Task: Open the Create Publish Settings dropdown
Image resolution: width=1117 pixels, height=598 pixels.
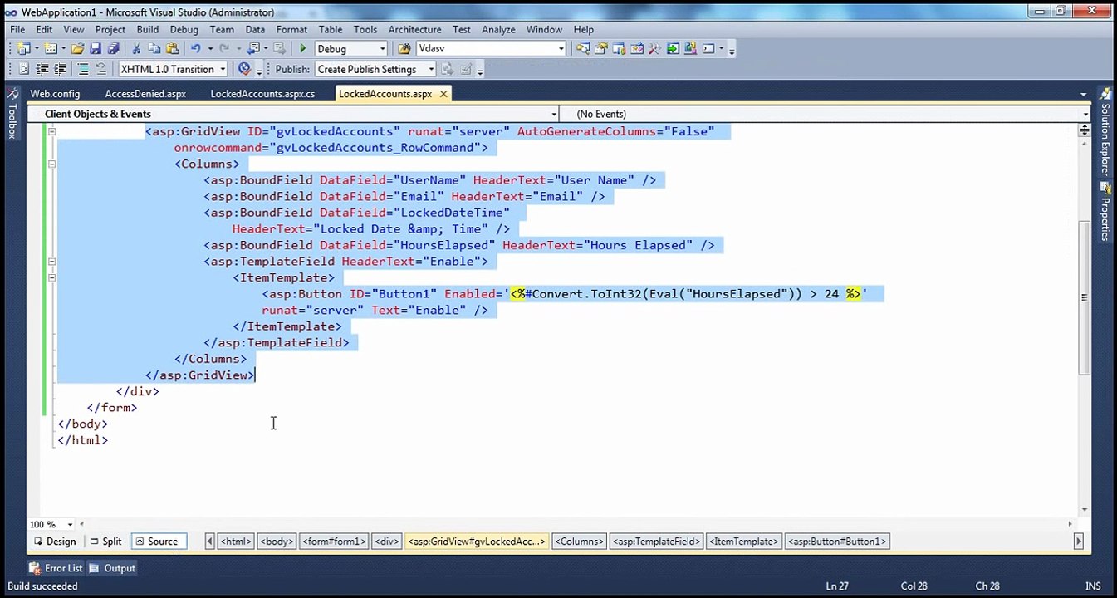Action: pyautogui.click(x=431, y=69)
